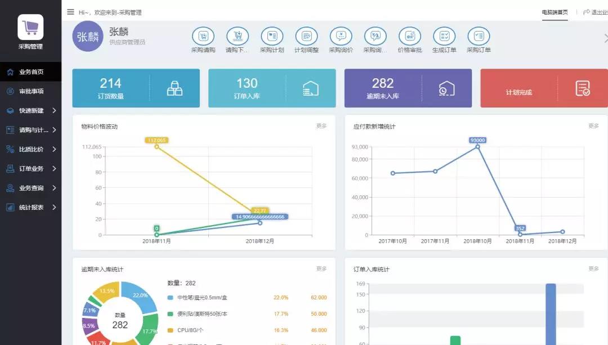Click the 订单业务 sidebar icon
This screenshot has height=345, width=608.
[11, 169]
